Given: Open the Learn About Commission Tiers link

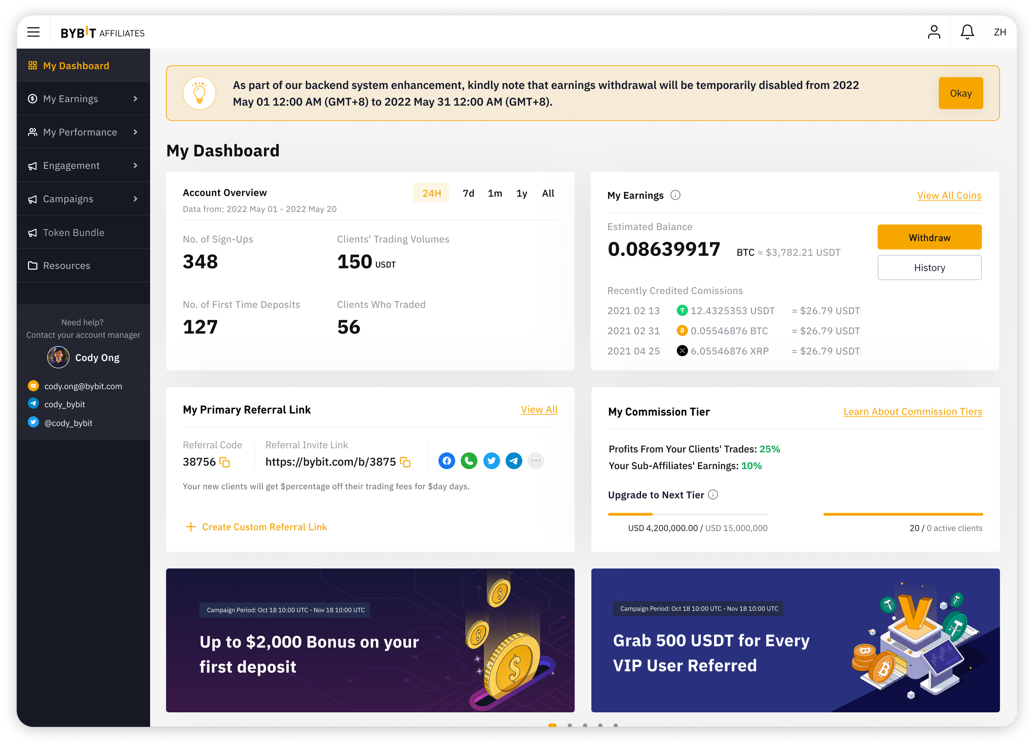Looking at the screenshot, I should pos(912,411).
